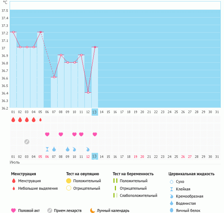Screen dimensions: 224x213
Task: Select the yellow positive ovulation test legend icon
Action: (69, 181)
